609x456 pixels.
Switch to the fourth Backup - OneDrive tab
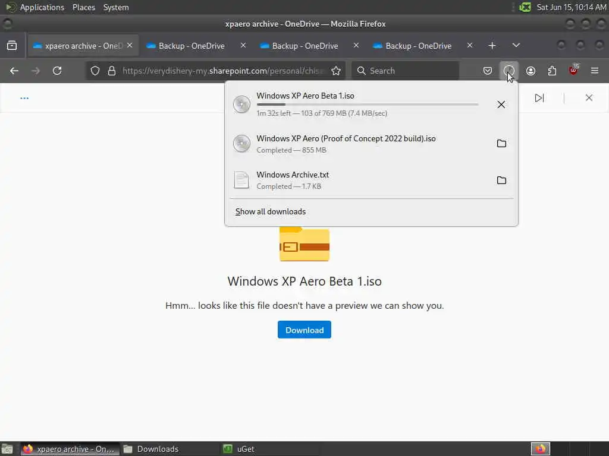coord(418,46)
